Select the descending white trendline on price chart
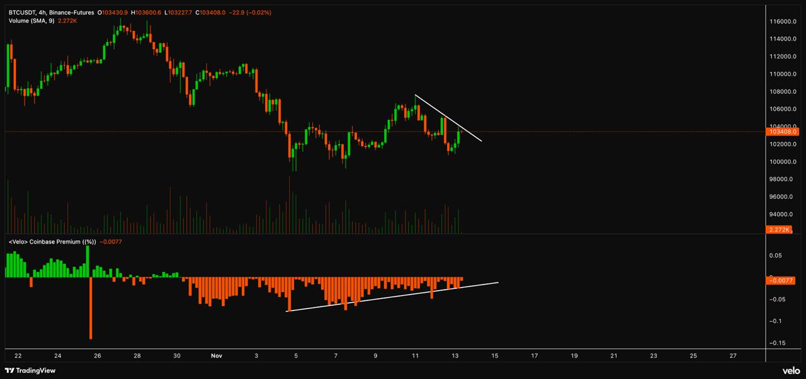Viewport: 806px width, 379px height. (x=448, y=118)
